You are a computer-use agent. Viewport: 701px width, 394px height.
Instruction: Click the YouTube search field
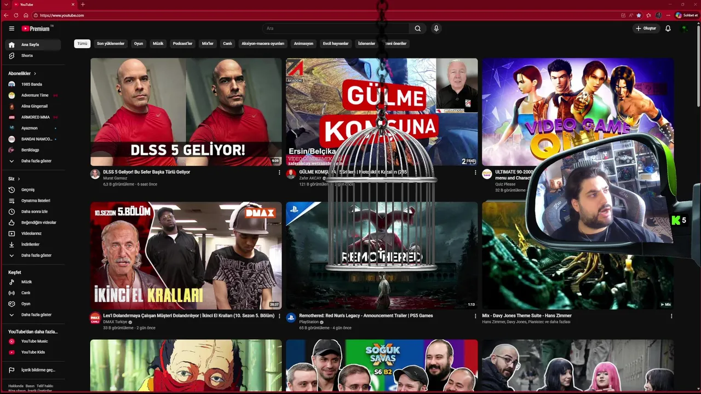(x=335, y=28)
